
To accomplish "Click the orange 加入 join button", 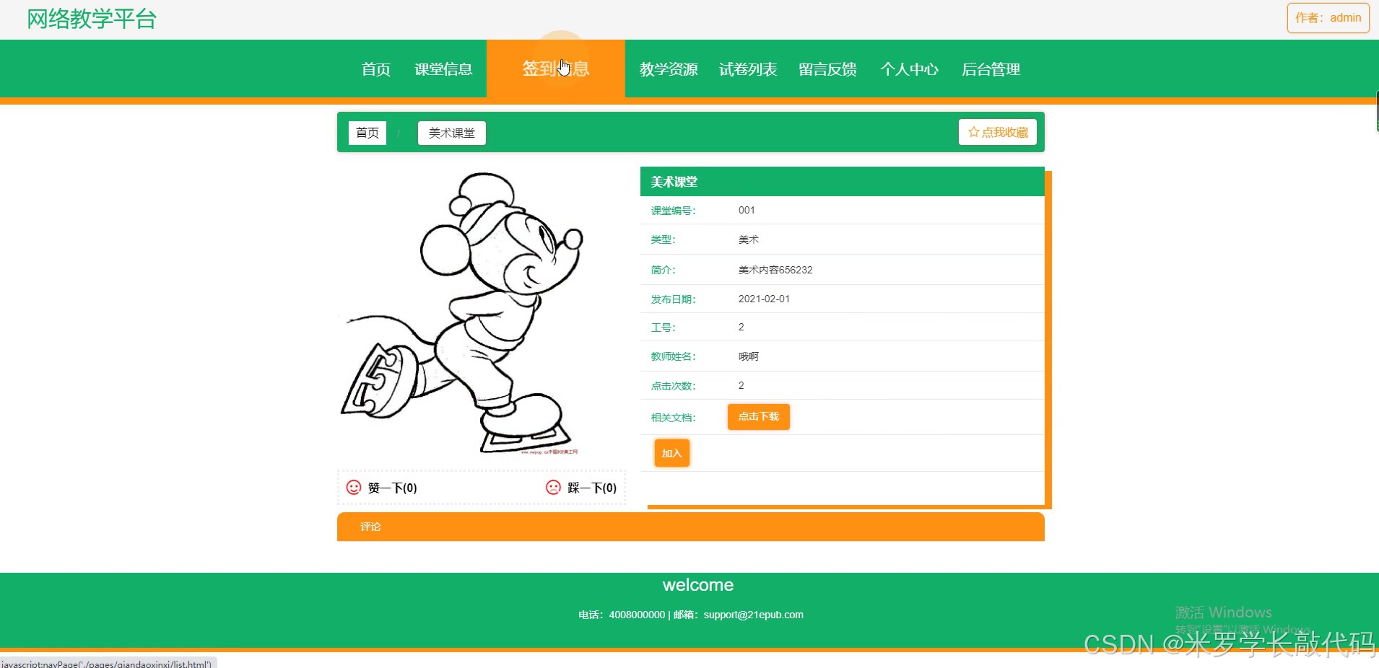I will [671, 452].
